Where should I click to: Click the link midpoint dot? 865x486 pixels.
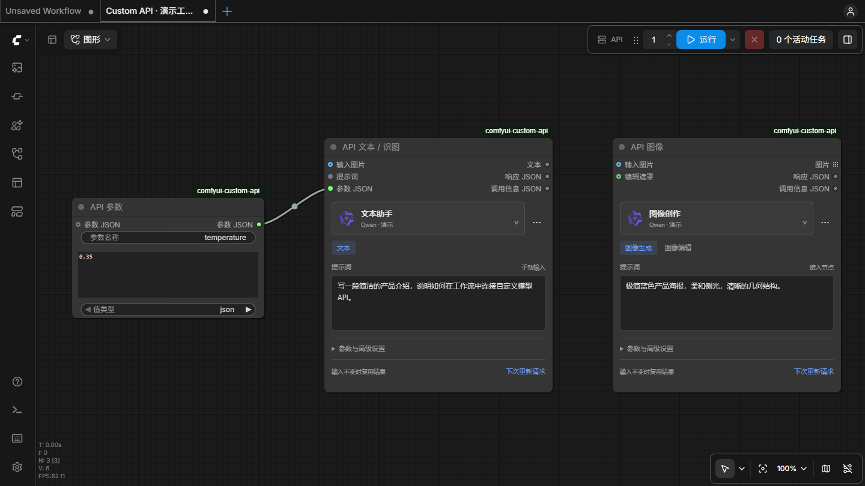coord(294,206)
